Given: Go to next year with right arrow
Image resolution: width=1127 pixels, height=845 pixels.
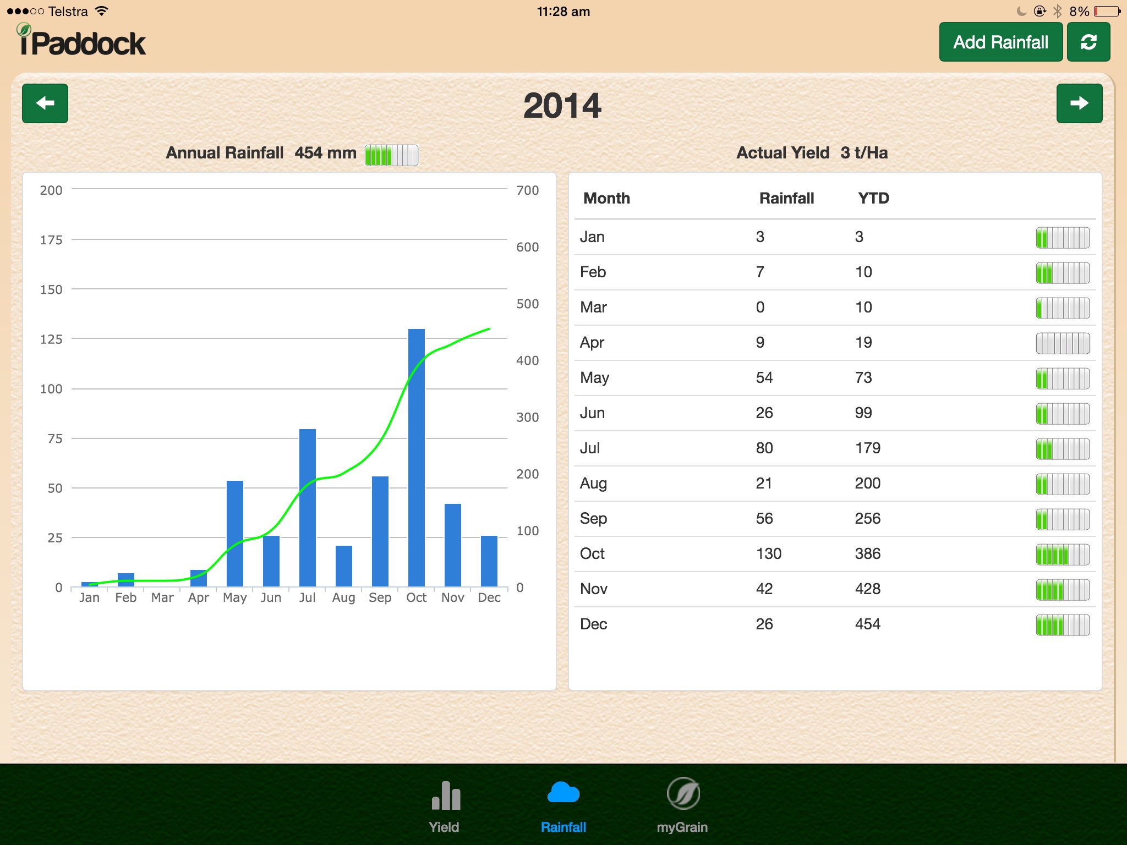Looking at the screenshot, I should pyautogui.click(x=1079, y=103).
